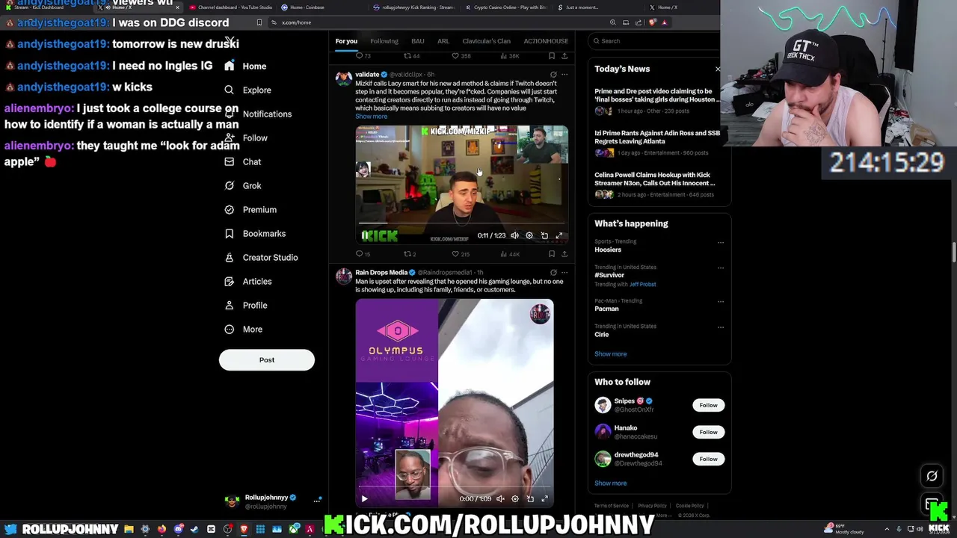Open Explore in the sidebar

tap(247, 90)
